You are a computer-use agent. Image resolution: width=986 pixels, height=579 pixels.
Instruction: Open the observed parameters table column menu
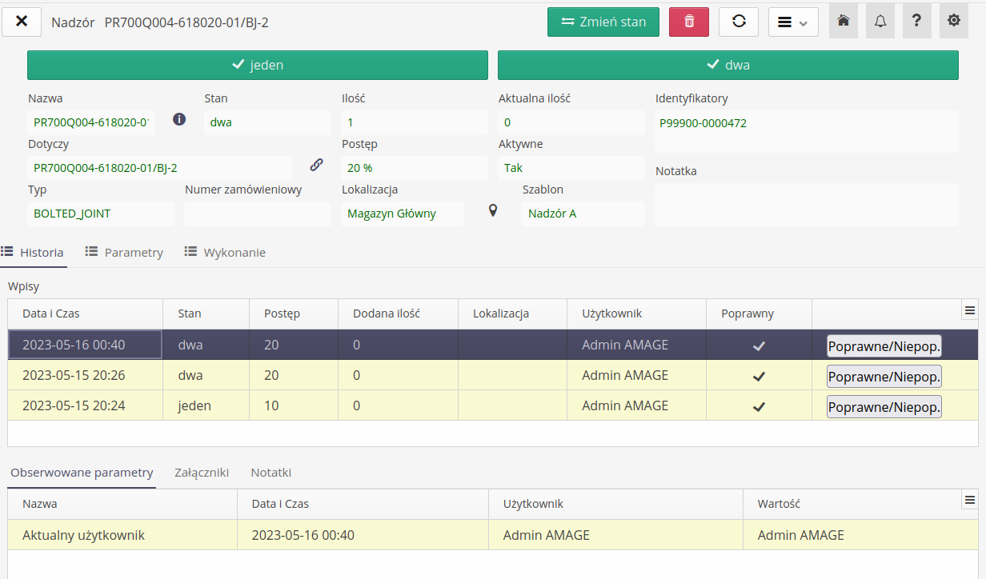tap(969, 501)
